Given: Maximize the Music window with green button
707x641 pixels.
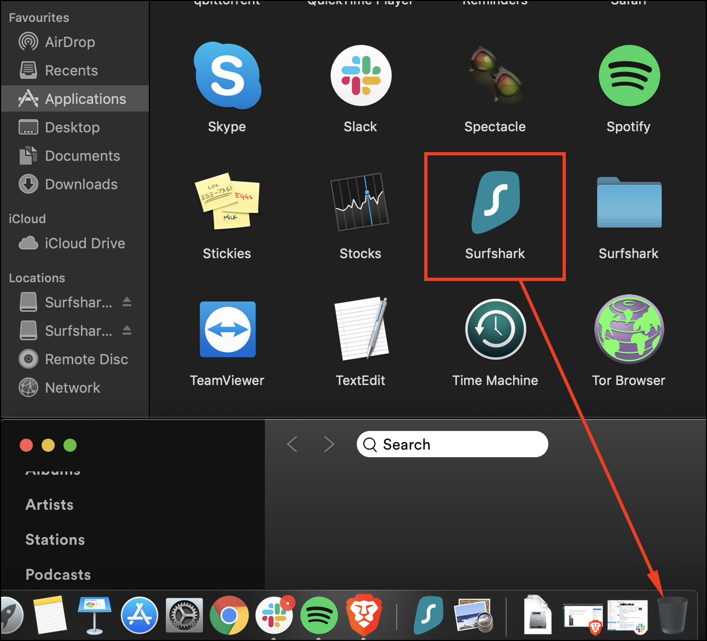Looking at the screenshot, I should pyautogui.click(x=70, y=445).
